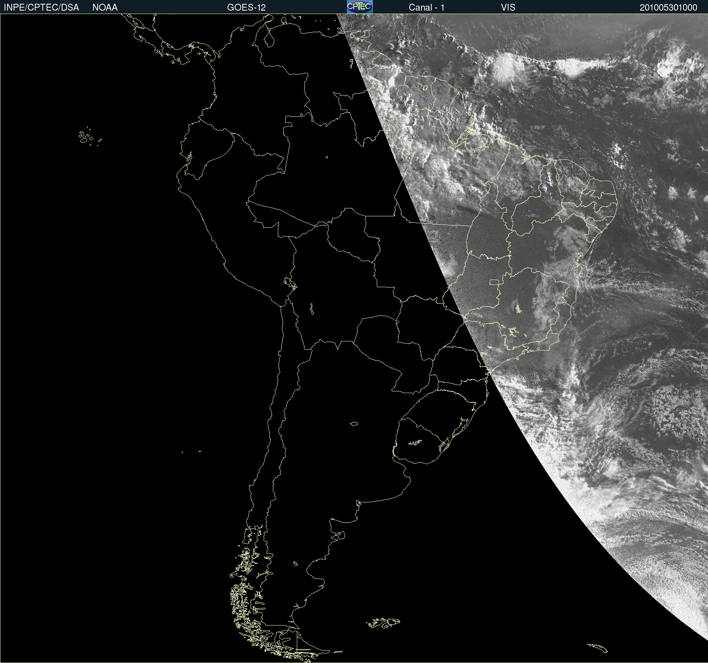Click the 201005301000 timestamp
Viewport: 708px width, 663px height.
click(669, 8)
